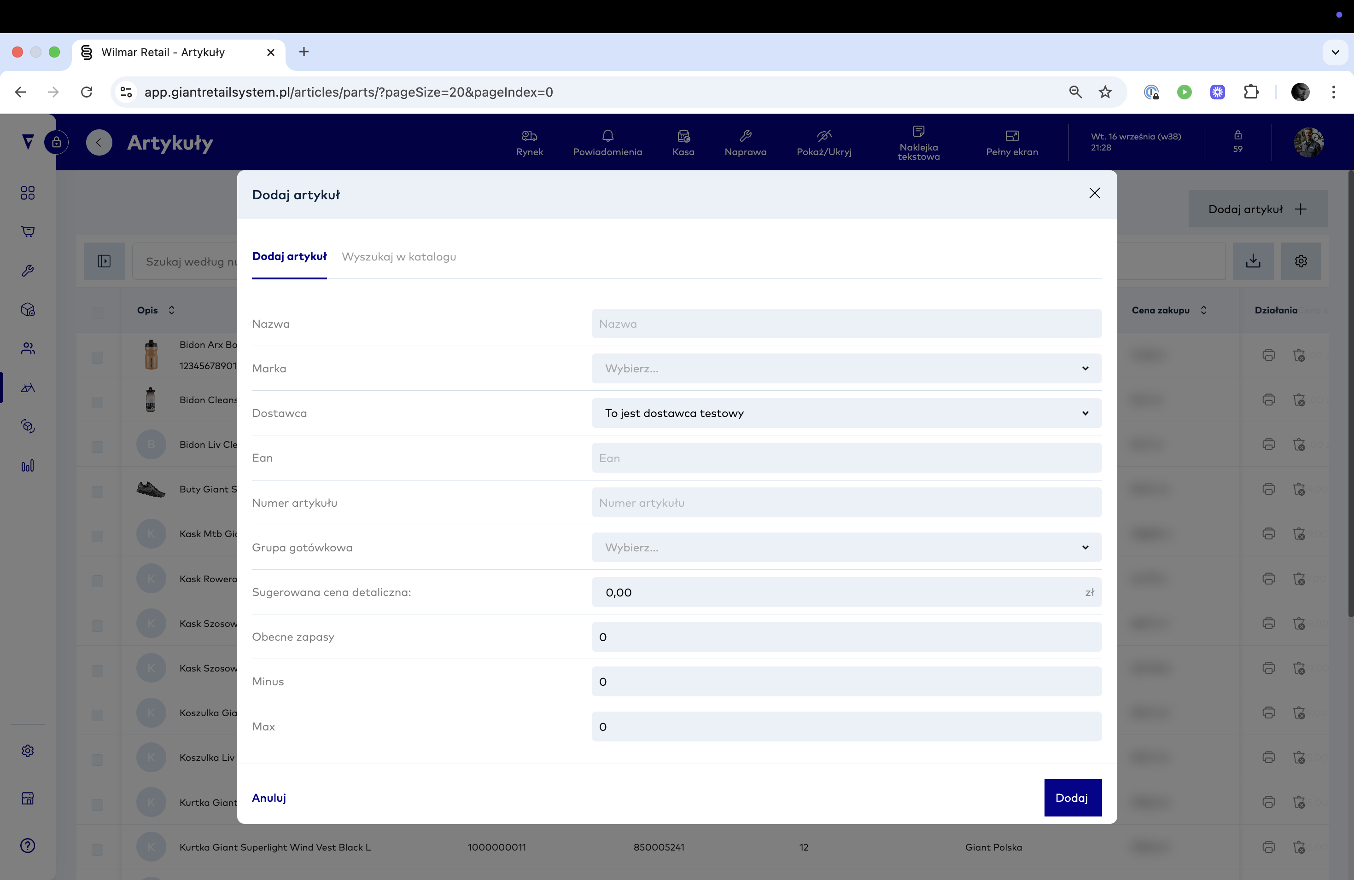Expand Chrome tab search chevron
Viewport: 1354px width, 880px height.
point(1335,52)
